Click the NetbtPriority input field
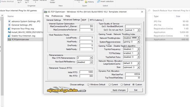The image size is (190, 107). coord(86,49)
